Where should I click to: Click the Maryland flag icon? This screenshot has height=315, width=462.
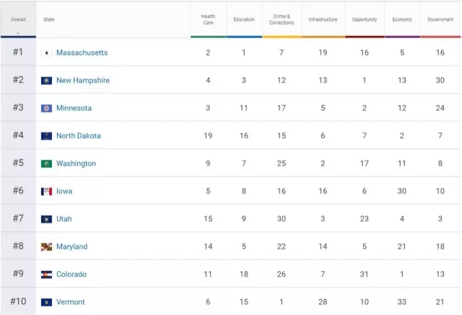(x=46, y=247)
